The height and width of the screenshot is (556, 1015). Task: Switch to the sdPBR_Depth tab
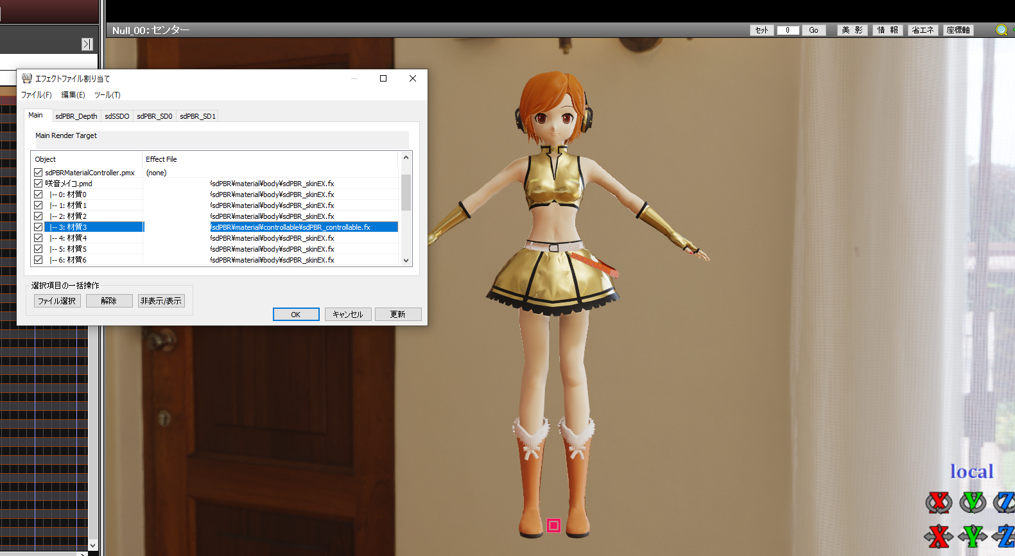76,116
